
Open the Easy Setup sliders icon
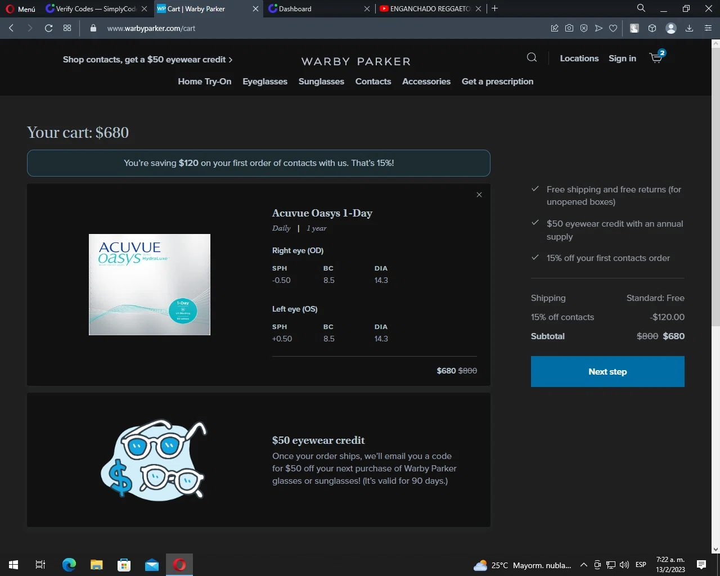[708, 28]
